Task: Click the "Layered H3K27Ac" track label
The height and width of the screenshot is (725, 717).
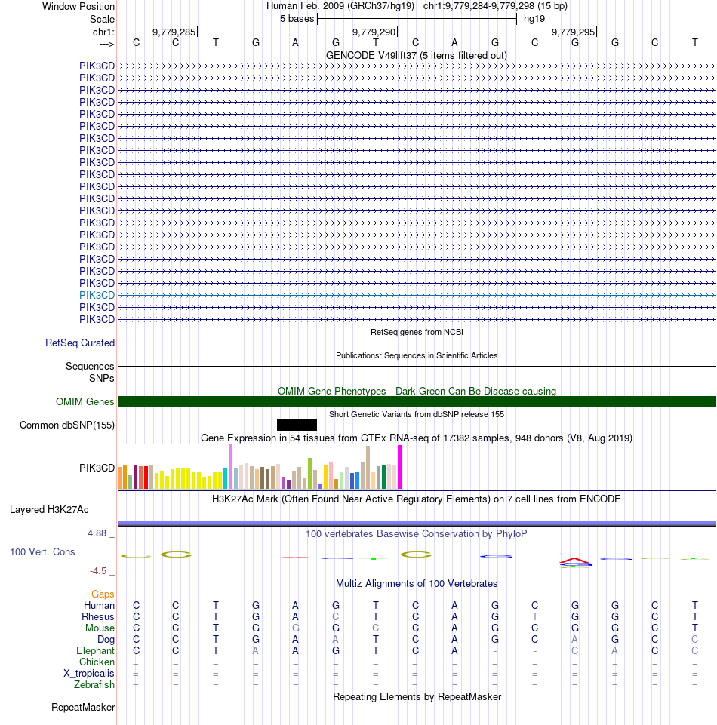Action: pyautogui.click(x=49, y=509)
